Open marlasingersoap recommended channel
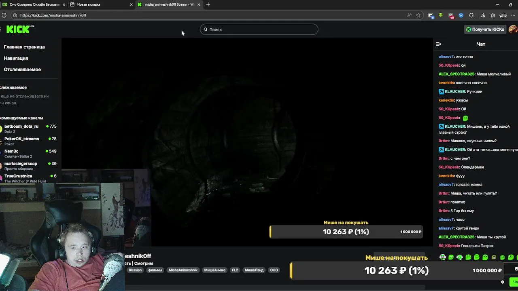518x291 pixels. (28, 166)
